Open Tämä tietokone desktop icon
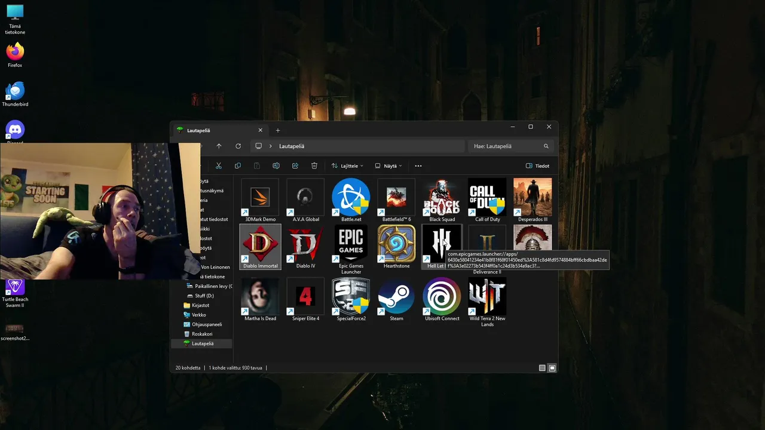765x430 pixels. (15, 20)
